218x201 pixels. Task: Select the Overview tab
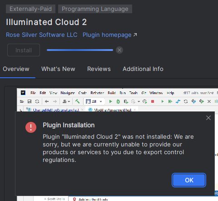[16, 69]
